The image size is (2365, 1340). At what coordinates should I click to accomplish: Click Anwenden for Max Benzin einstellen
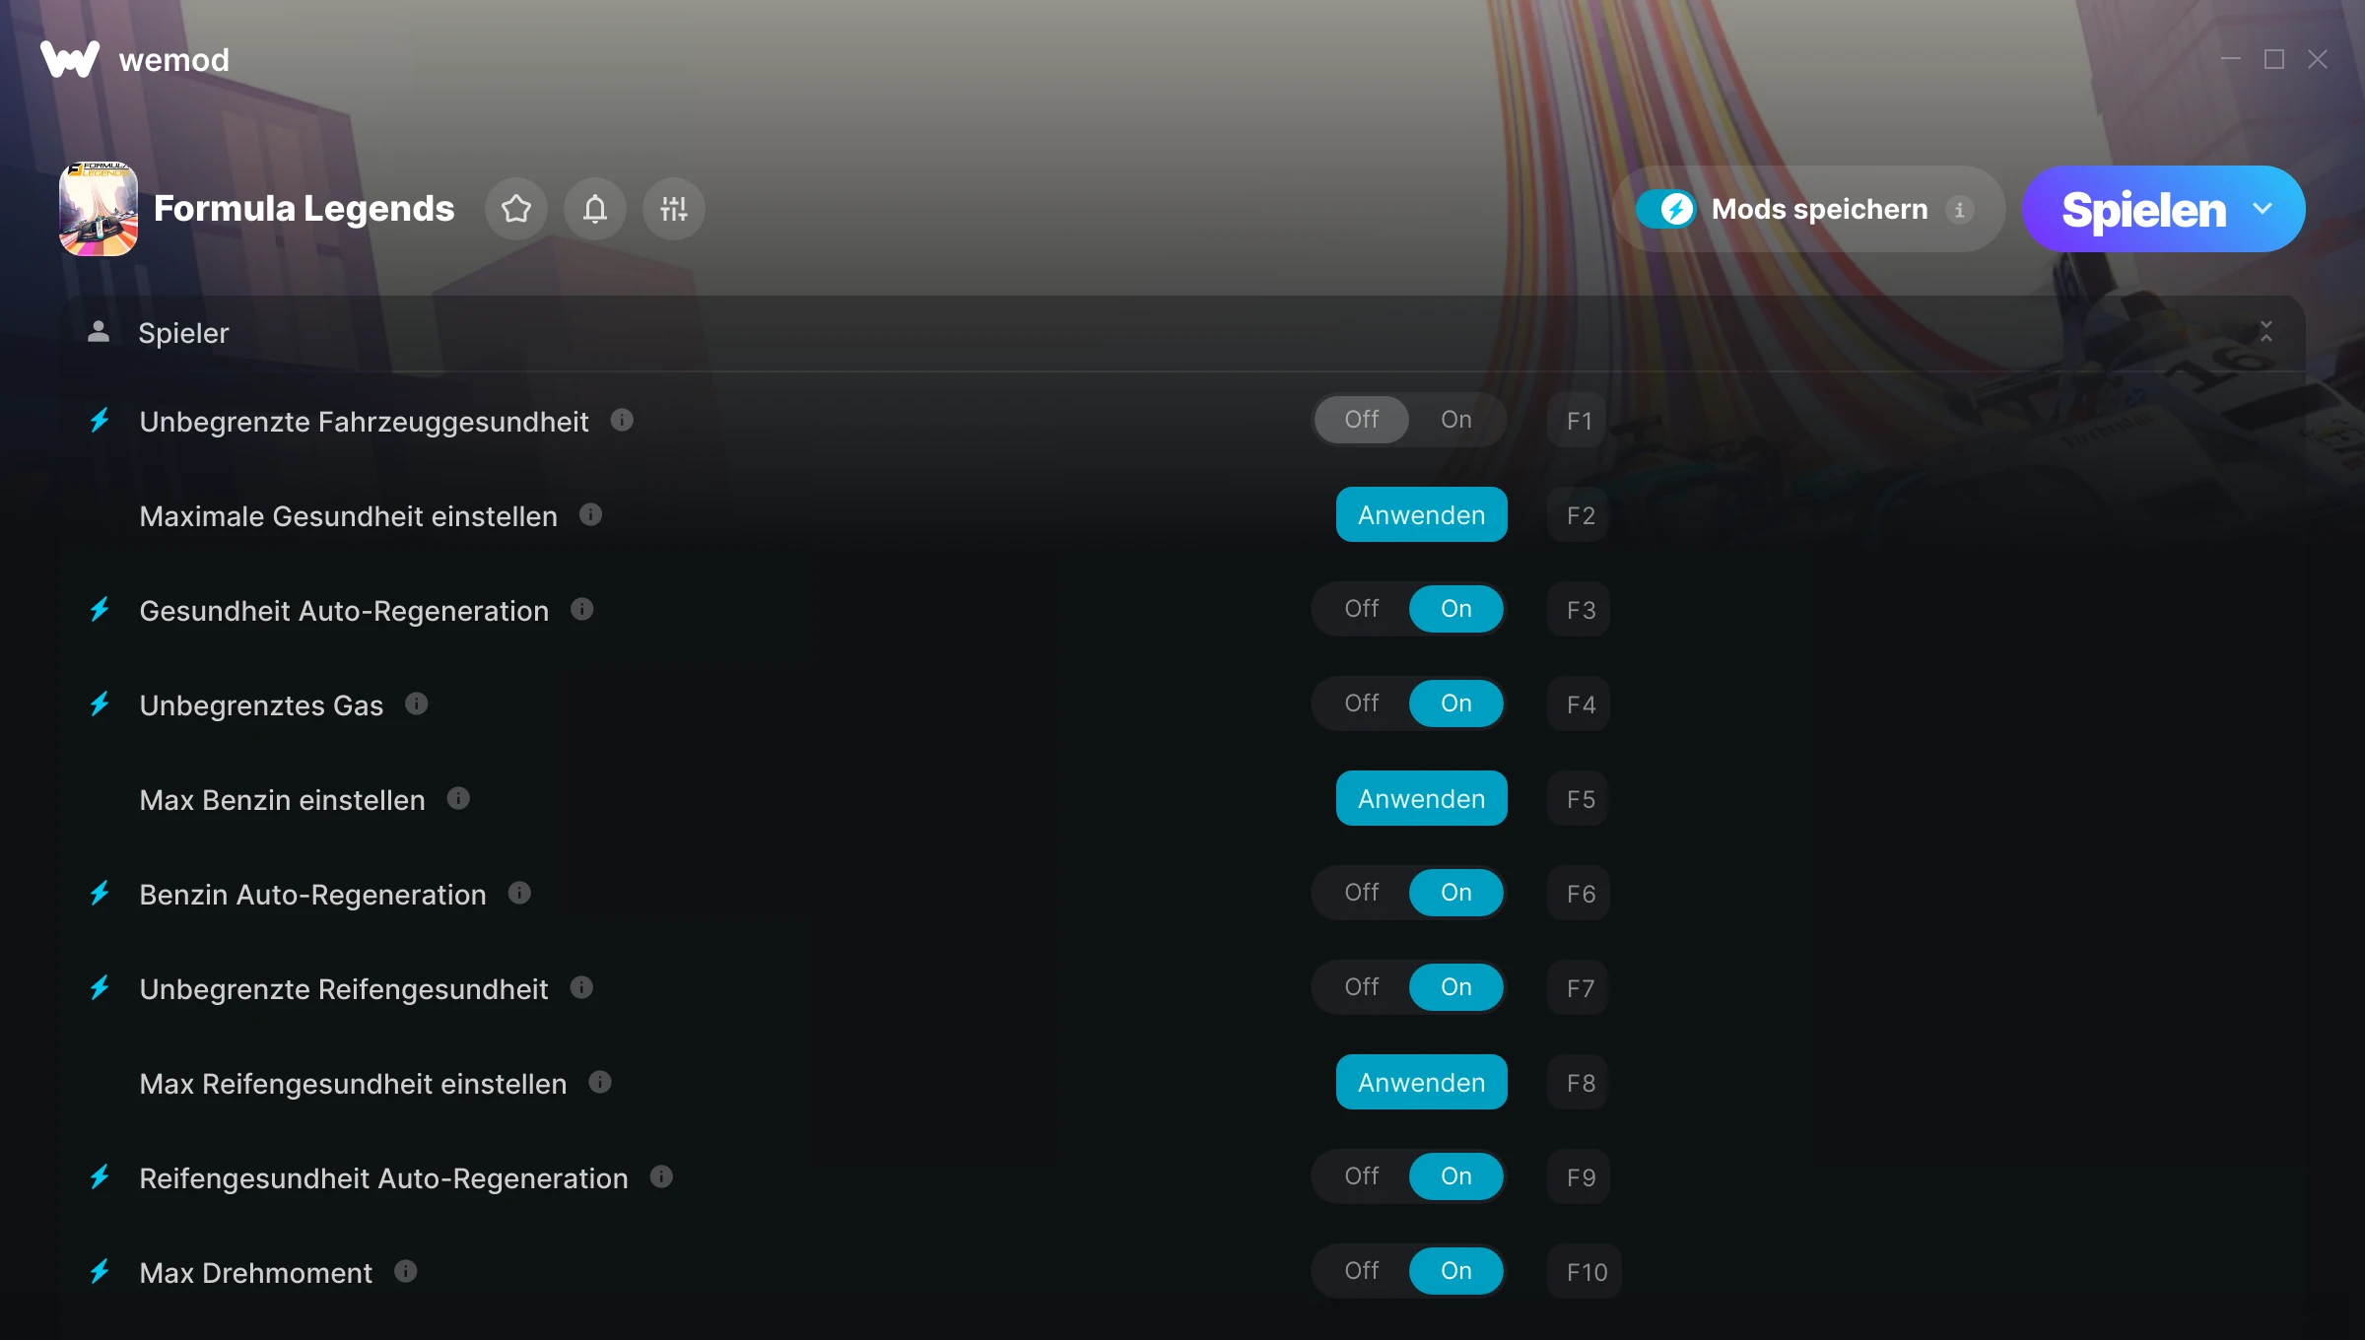[x=1421, y=798]
